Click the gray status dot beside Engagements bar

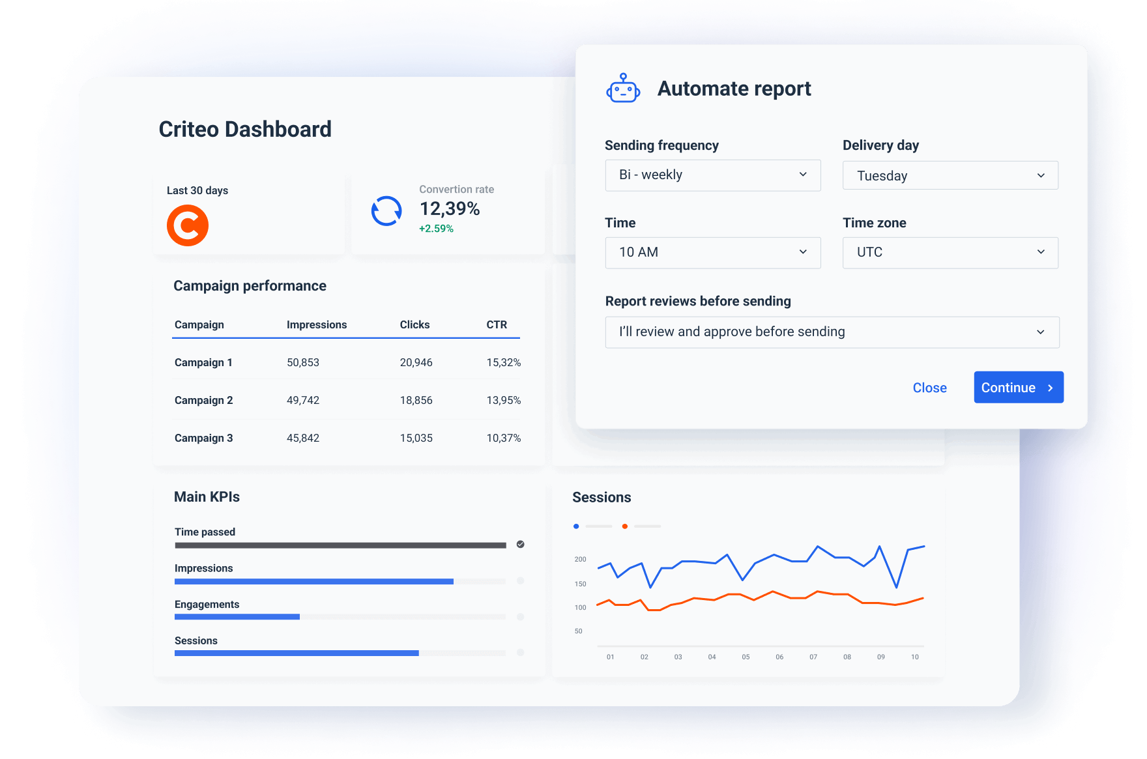[x=519, y=616]
